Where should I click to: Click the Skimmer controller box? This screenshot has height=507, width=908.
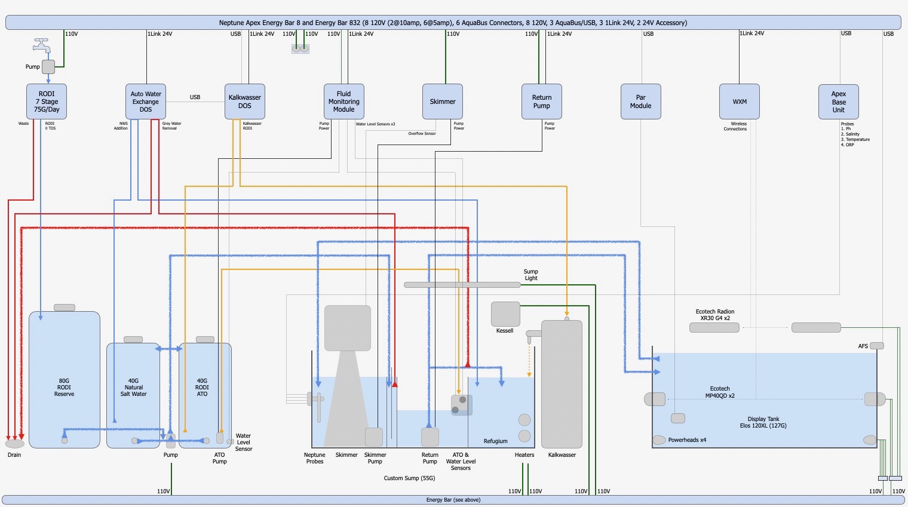tap(443, 102)
